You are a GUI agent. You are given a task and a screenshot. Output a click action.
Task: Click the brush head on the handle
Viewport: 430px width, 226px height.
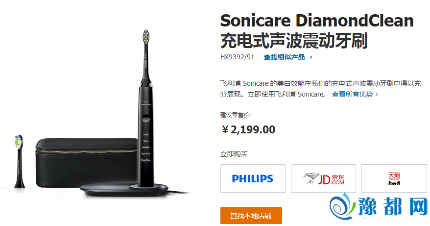[x=146, y=37]
